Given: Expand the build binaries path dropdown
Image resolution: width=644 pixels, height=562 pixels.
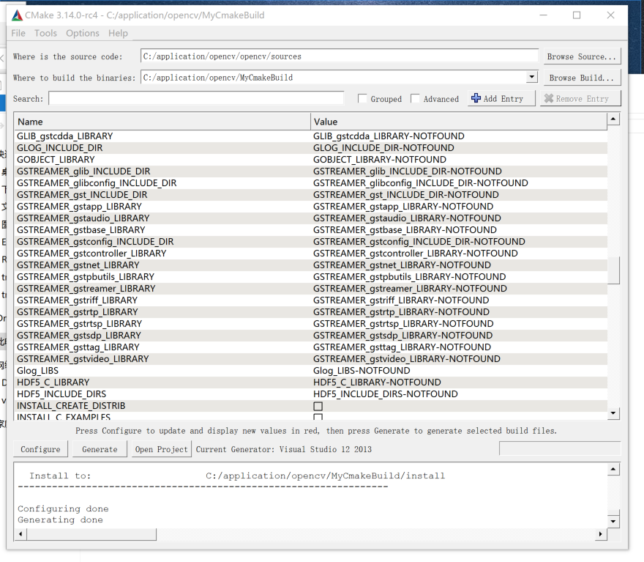Looking at the screenshot, I should [532, 77].
